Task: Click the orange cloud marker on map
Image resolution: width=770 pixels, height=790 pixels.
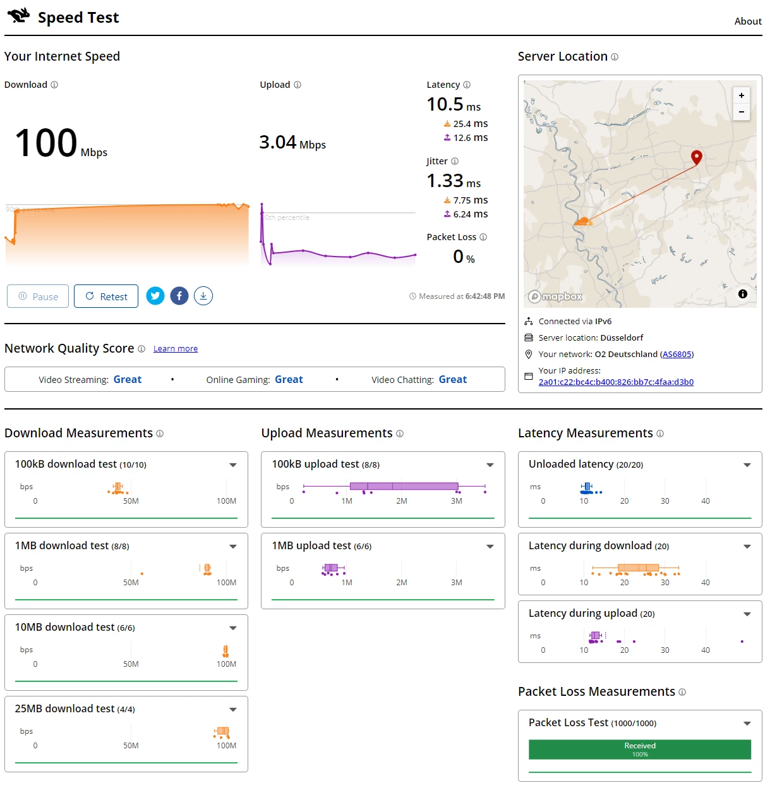Action: (582, 221)
